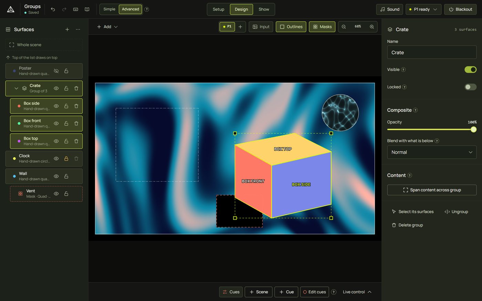
Task: Delete the Box side surface
Action: click(x=76, y=106)
